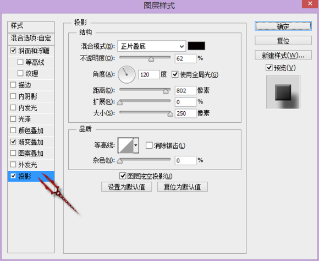Open the 混合模式 dropdown showing 正片叠底
This screenshot has height=261, width=319.
[152, 46]
